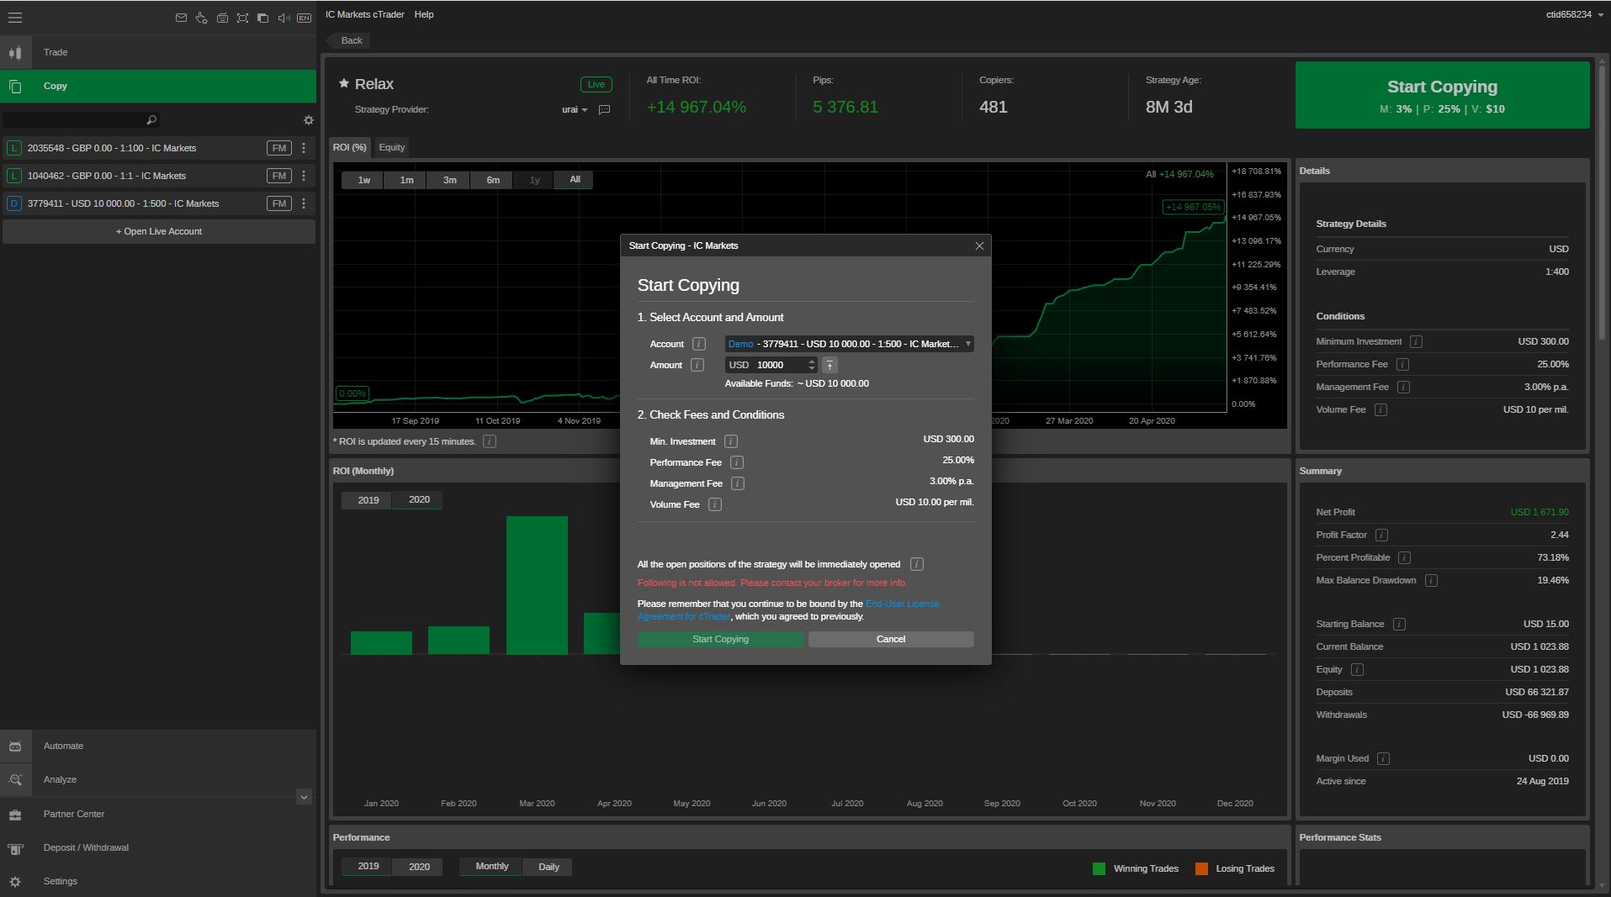Open the ctid658234 user dropdown

tap(1575, 14)
